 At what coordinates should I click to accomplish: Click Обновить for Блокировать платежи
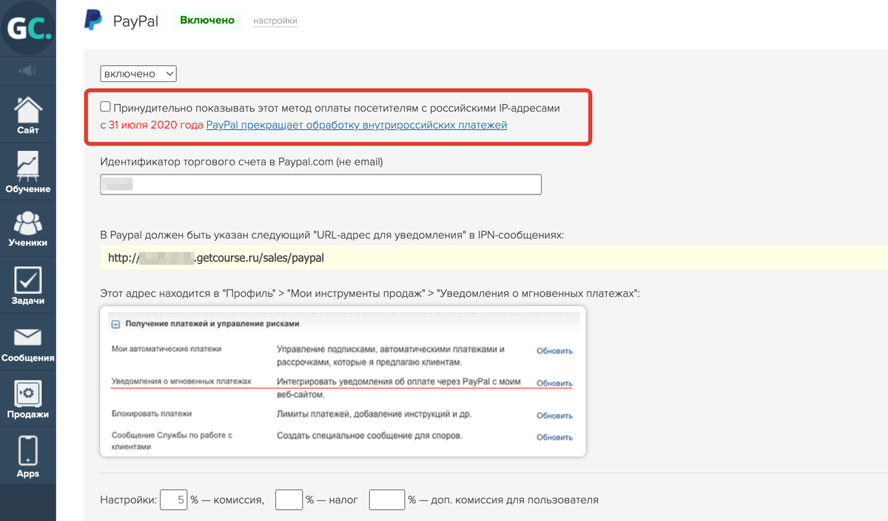tap(554, 415)
